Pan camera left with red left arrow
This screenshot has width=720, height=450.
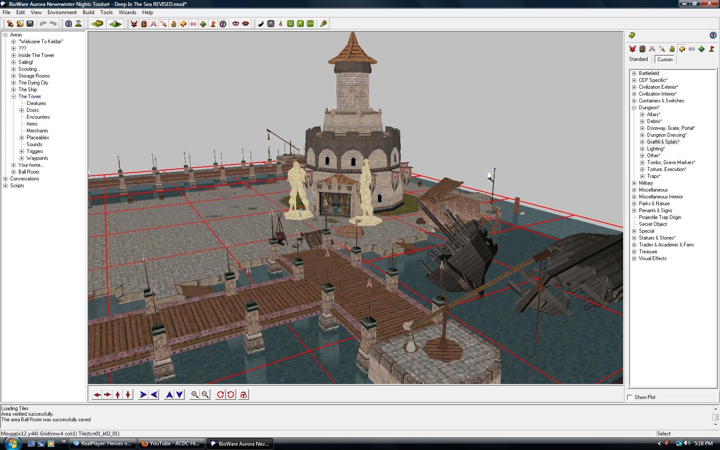97,395
